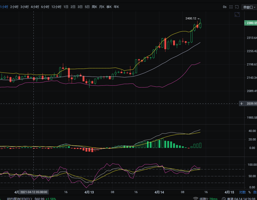
Task: Toggle the % percentage scale
Action: (x=249, y=192)
